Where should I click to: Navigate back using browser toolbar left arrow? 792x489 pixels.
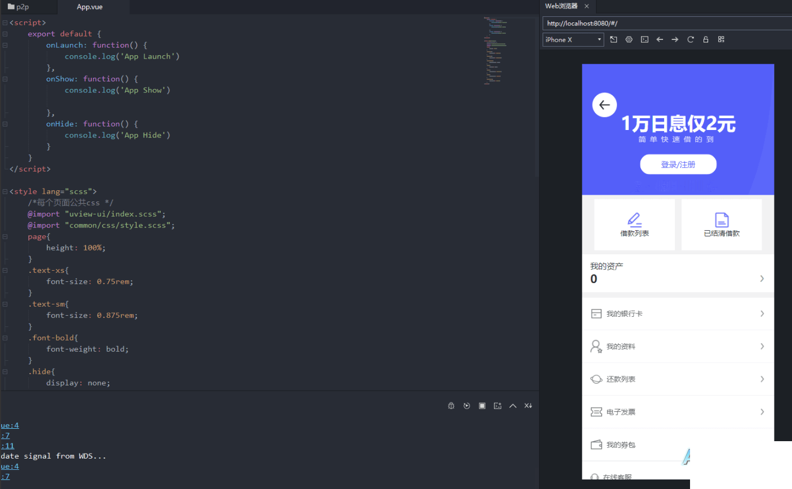pyautogui.click(x=660, y=39)
